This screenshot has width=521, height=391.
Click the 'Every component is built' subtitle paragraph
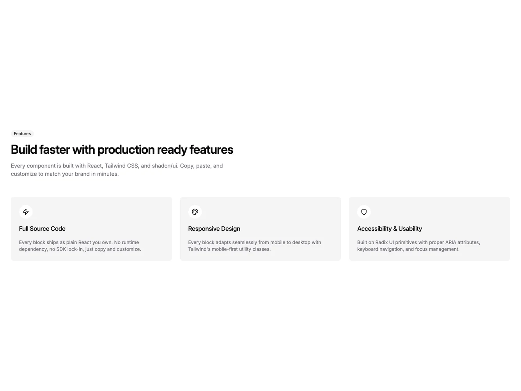[117, 170]
